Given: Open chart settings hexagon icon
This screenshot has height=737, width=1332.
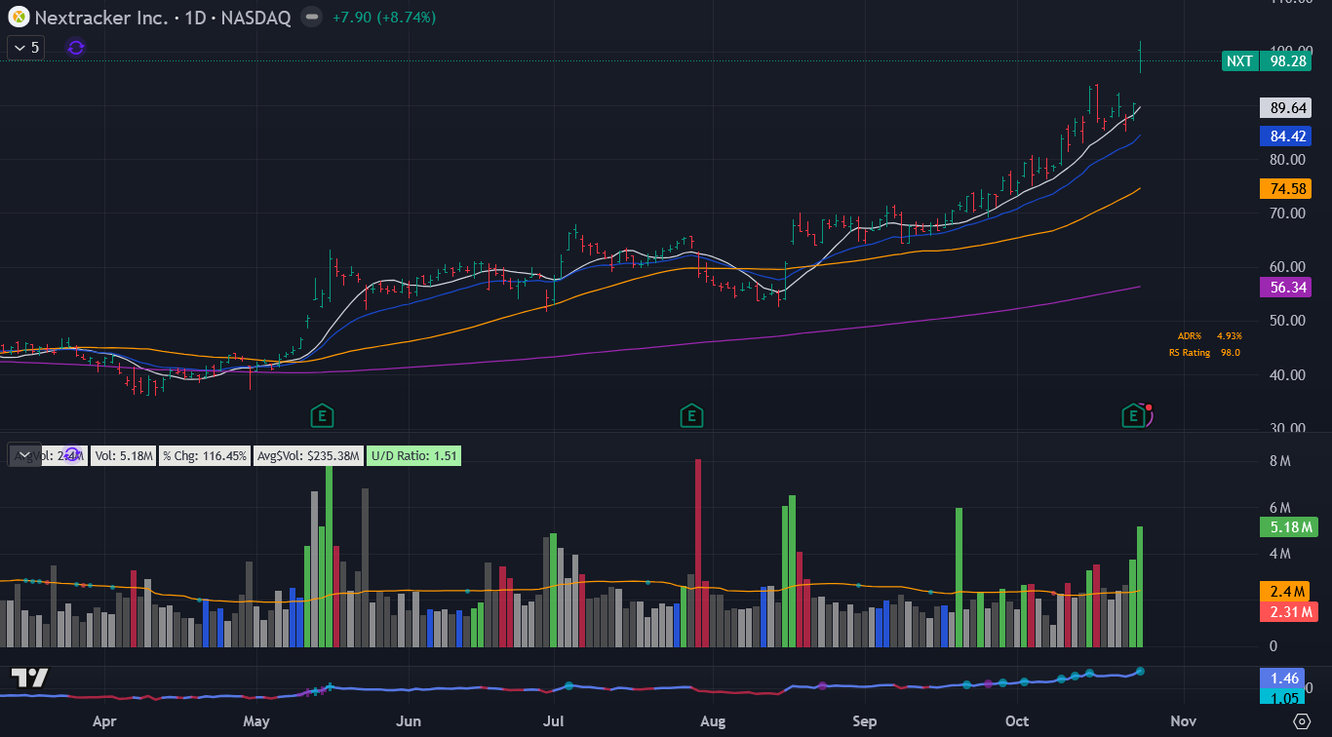Looking at the screenshot, I should point(1302,721).
